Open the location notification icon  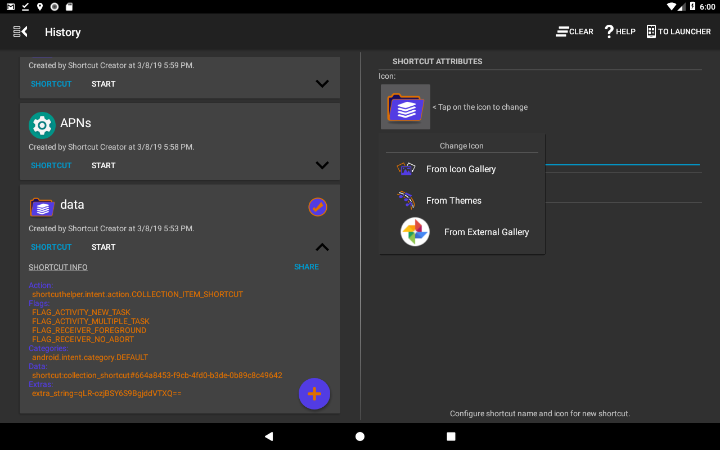tap(39, 7)
